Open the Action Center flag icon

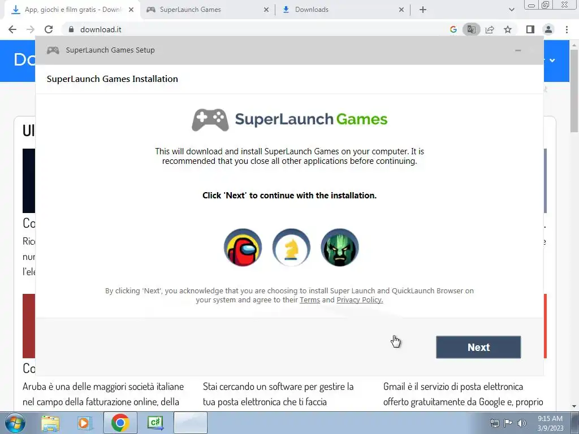coord(508,423)
